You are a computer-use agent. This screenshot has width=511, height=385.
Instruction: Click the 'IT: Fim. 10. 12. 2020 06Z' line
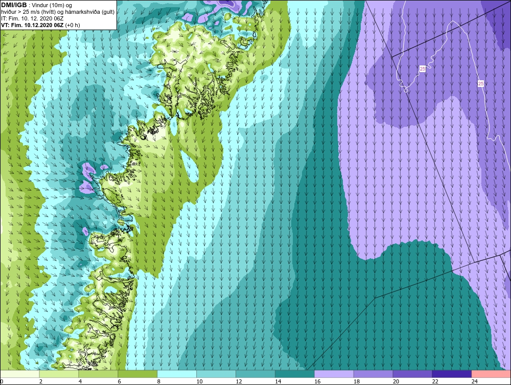(x=32, y=18)
